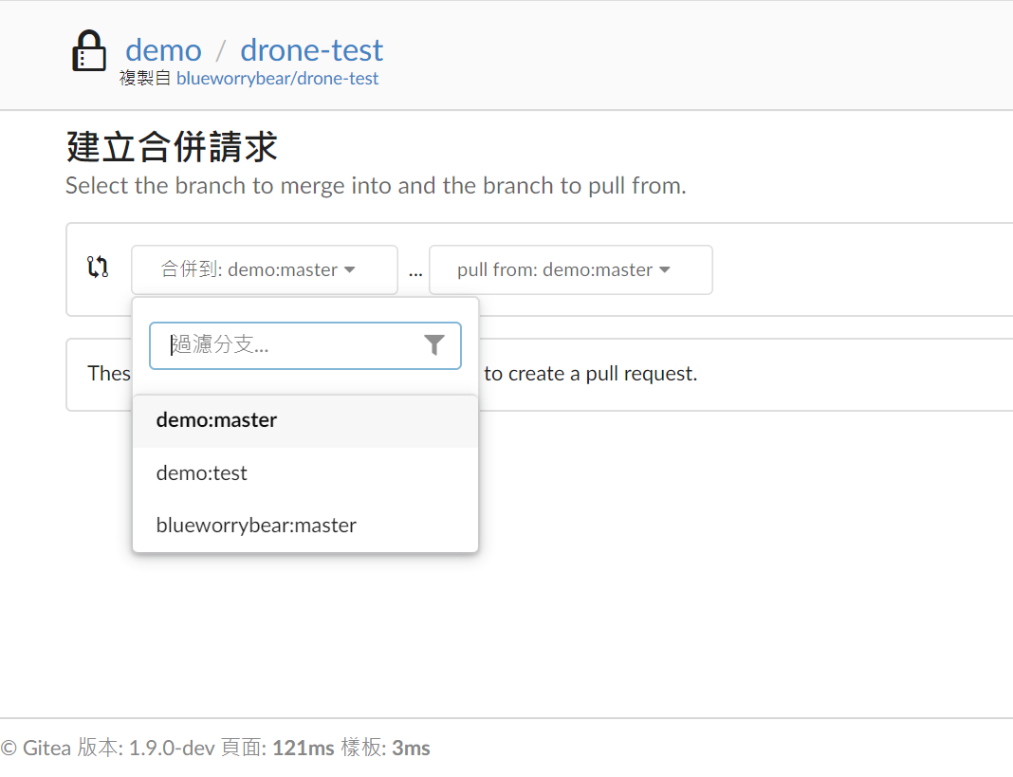
Task: Select demo:test branch option
Action: click(x=304, y=473)
